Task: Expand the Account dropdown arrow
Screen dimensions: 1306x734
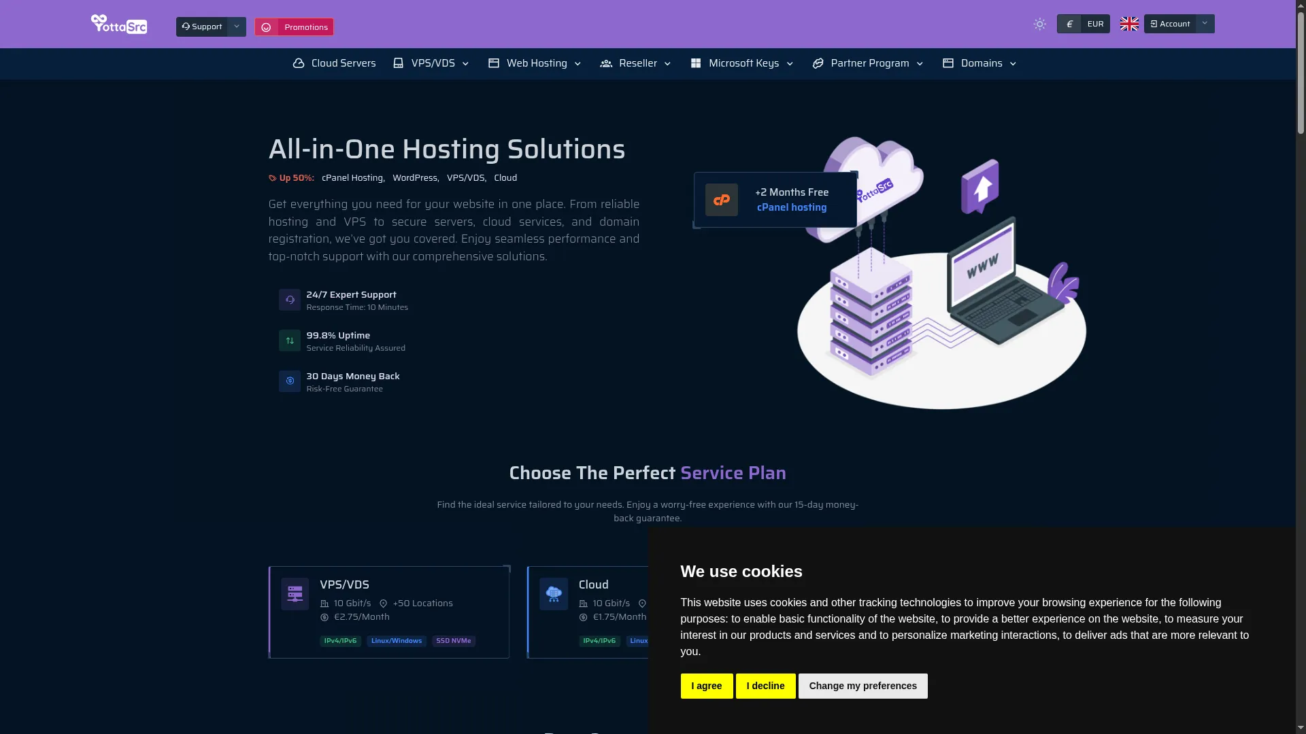Action: [1205, 24]
